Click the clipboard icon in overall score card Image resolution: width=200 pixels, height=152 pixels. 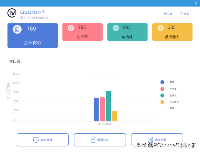tap(17, 29)
